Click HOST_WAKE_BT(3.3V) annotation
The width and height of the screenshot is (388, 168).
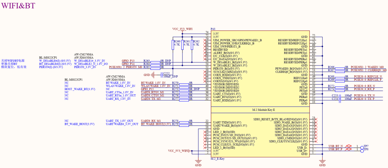[x=80, y=89]
